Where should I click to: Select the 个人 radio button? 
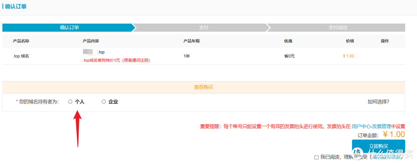(x=70, y=102)
